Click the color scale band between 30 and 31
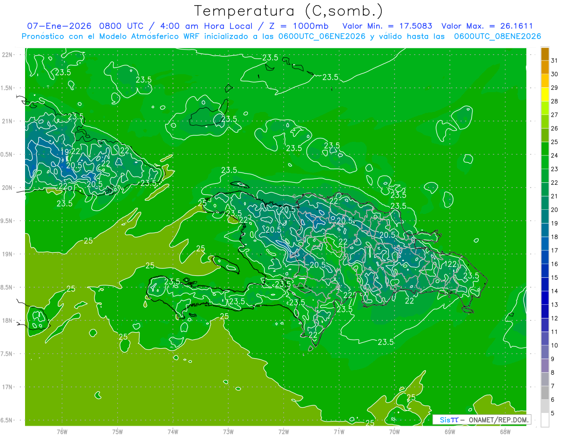567x438 pixels. 545,68
